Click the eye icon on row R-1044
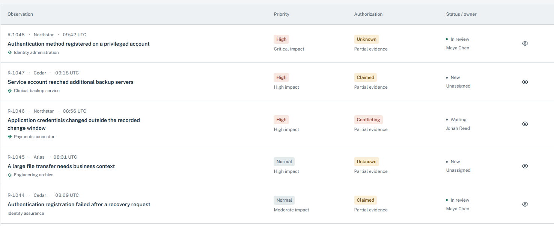The image size is (554, 226). tap(525, 204)
